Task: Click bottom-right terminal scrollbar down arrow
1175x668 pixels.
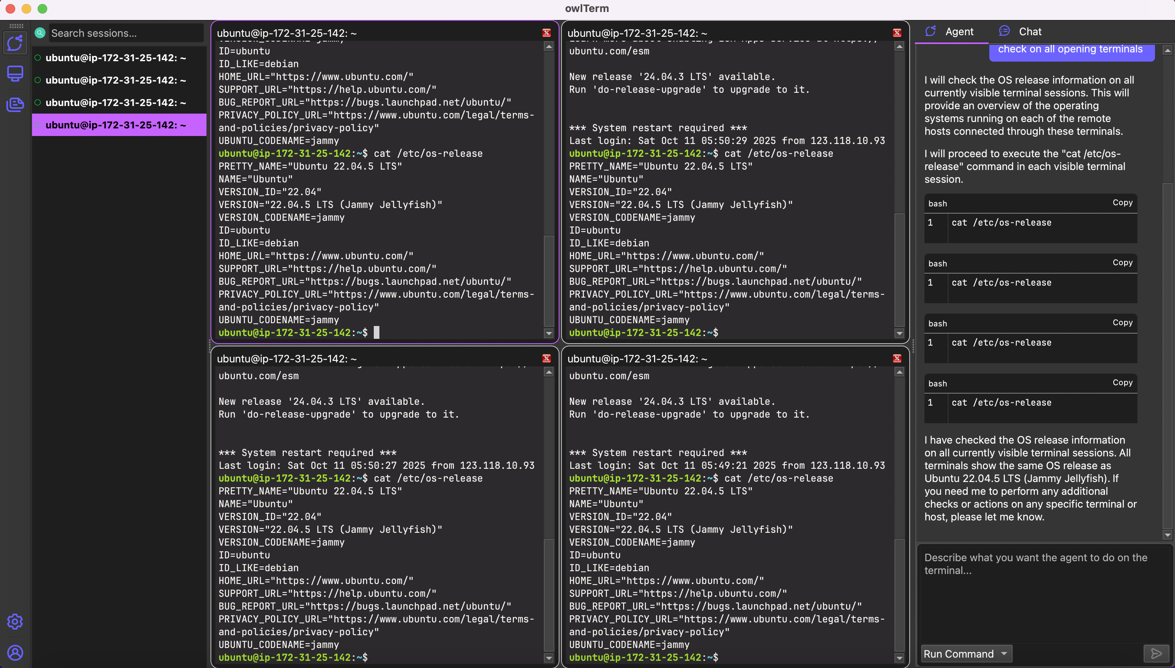Action: point(899,658)
